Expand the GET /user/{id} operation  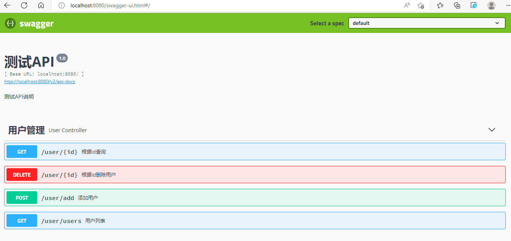click(255, 152)
